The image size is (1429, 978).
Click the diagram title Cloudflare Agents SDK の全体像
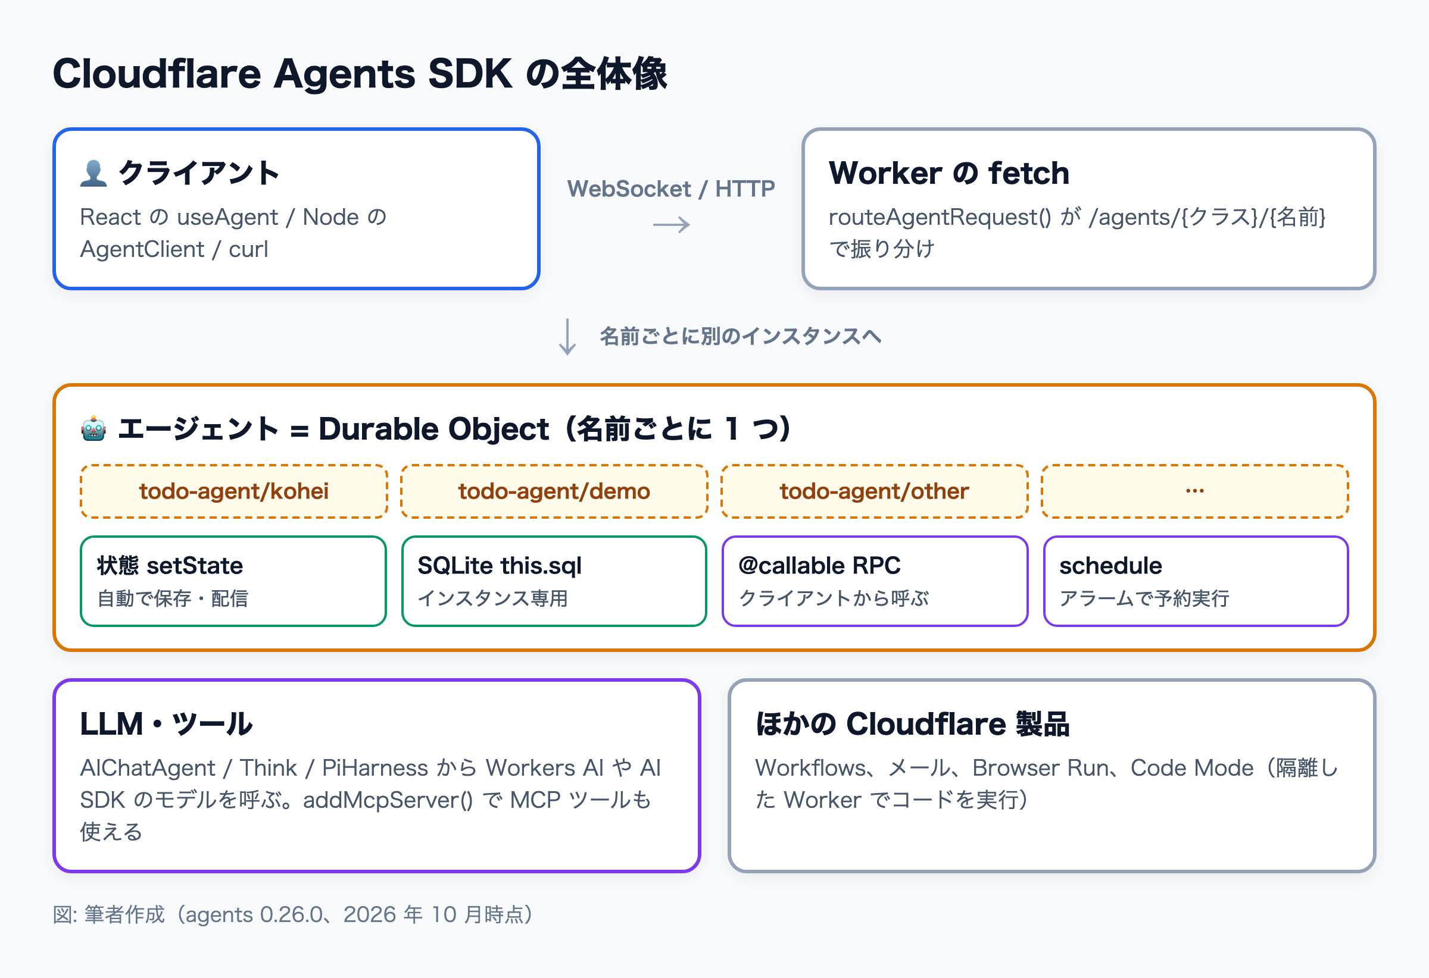(x=360, y=74)
